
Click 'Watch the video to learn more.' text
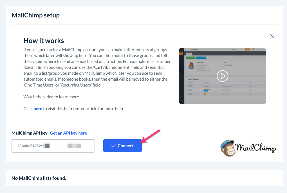(51, 97)
